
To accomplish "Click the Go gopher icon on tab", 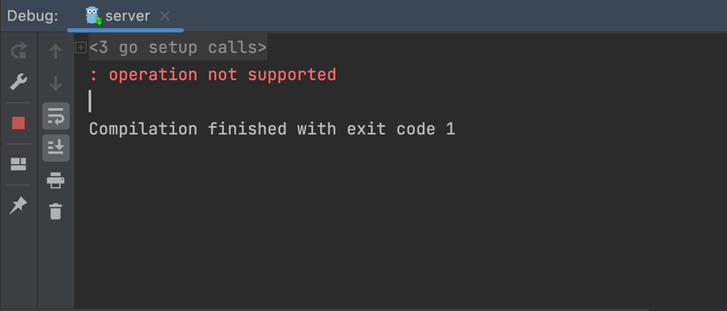I will [93, 16].
